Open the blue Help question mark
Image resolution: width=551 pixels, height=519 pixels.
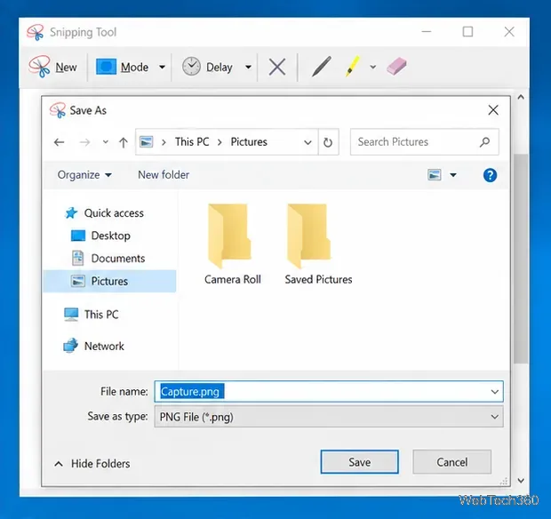[490, 175]
